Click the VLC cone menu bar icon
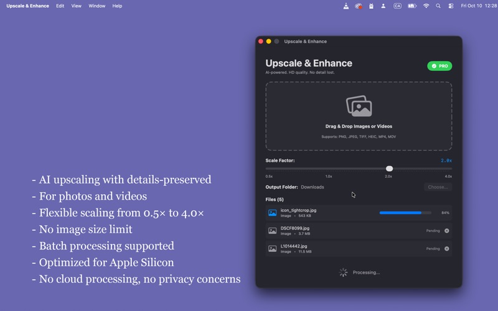This screenshot has width=498, height=311. (346, 6)
